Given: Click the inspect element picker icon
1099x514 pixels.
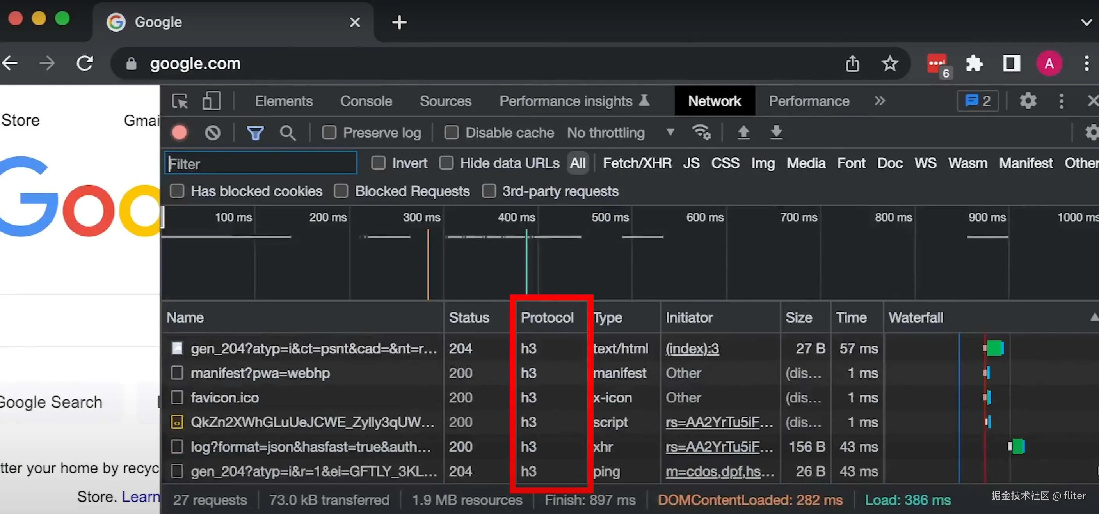Looking at the screenshot, I should (180, 101).
